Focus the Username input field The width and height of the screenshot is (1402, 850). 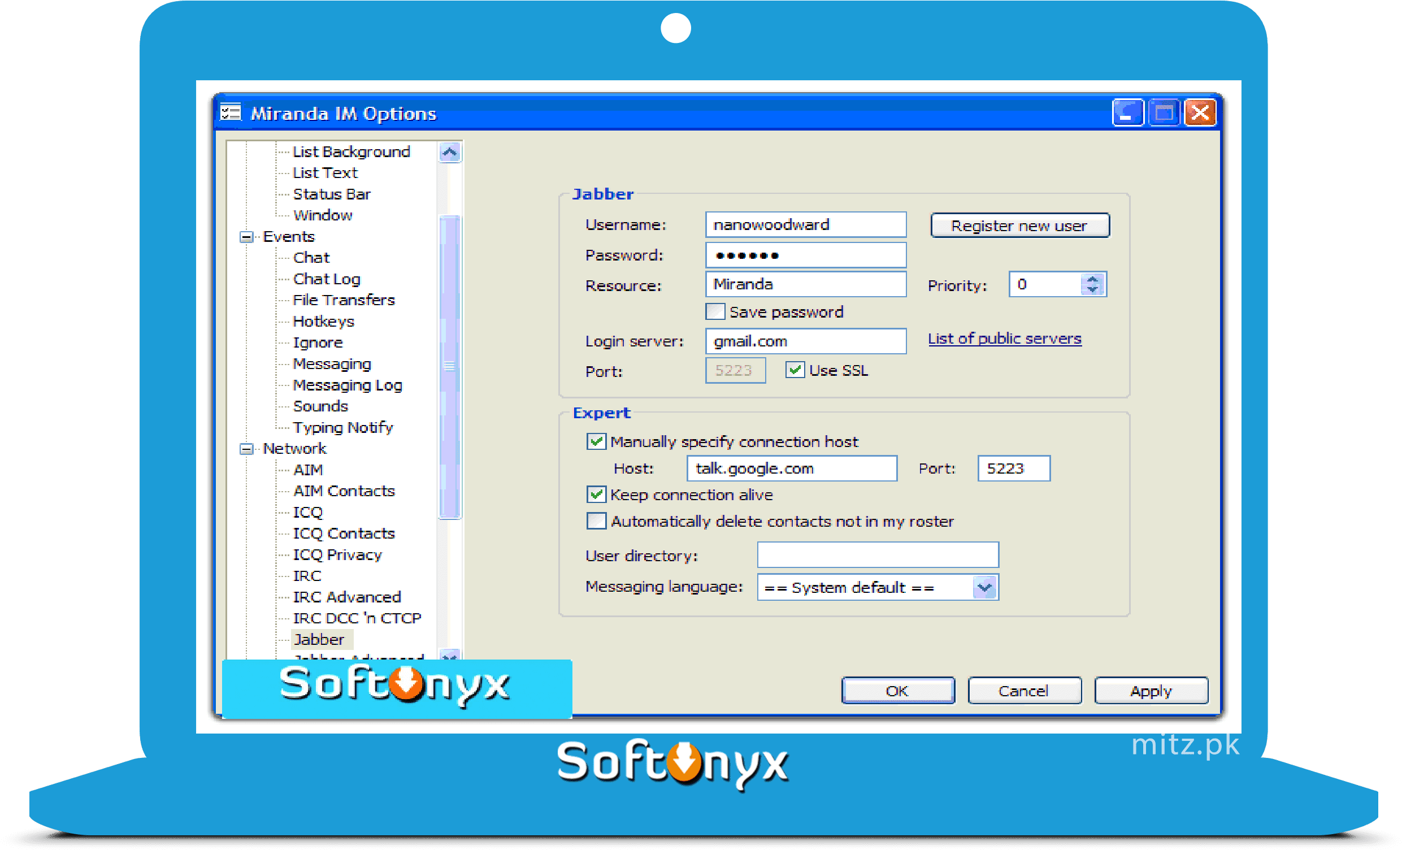(806, 225)
